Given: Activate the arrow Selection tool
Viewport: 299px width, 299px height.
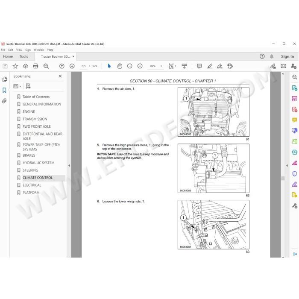Looking at the screenshot, I should (x=109, y=66).
